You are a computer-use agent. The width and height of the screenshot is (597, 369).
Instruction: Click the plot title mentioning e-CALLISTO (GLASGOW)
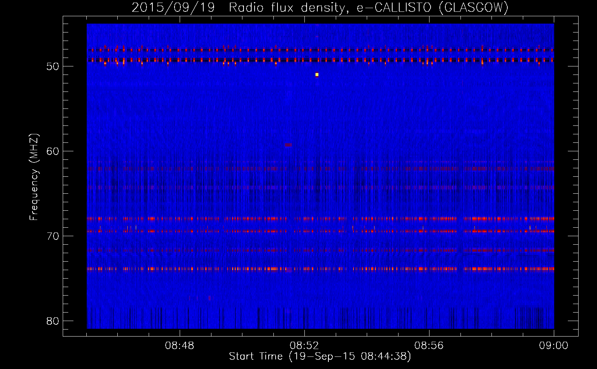(320, 7)
